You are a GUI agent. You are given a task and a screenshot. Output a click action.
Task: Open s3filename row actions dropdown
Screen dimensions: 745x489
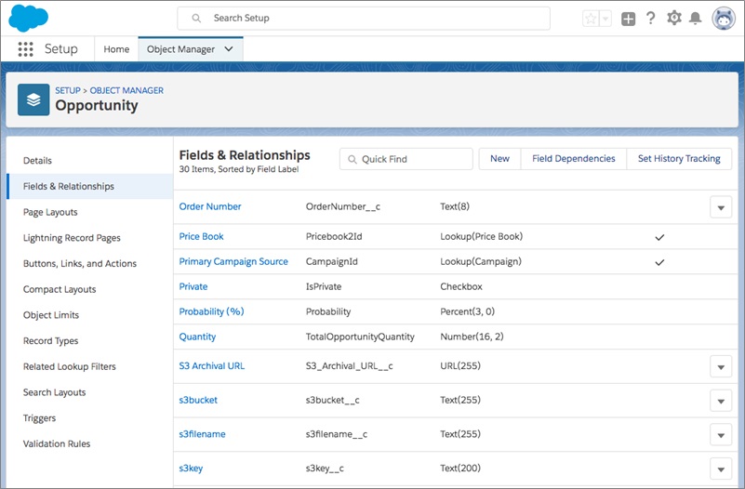click(721, 435)
